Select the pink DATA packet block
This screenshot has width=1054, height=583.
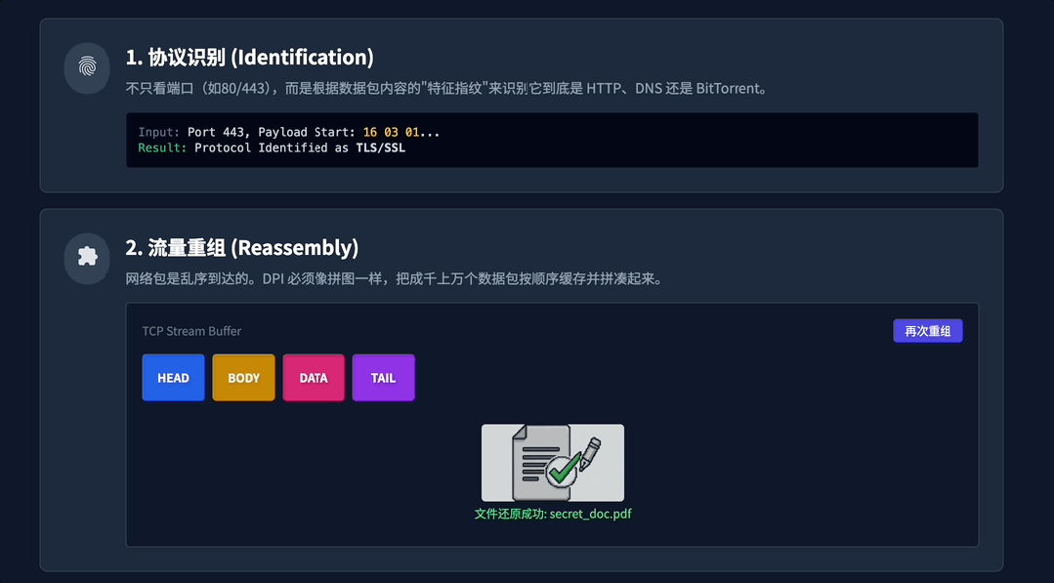[314, 378]
